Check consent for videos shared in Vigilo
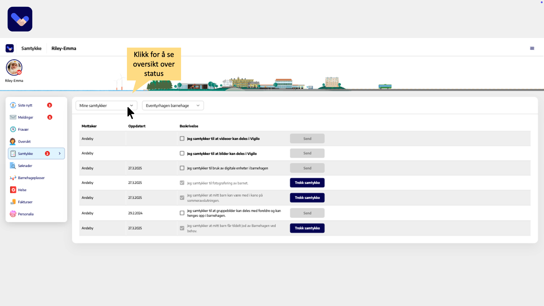Screen dimensions: 544x306 click(182, 139)
